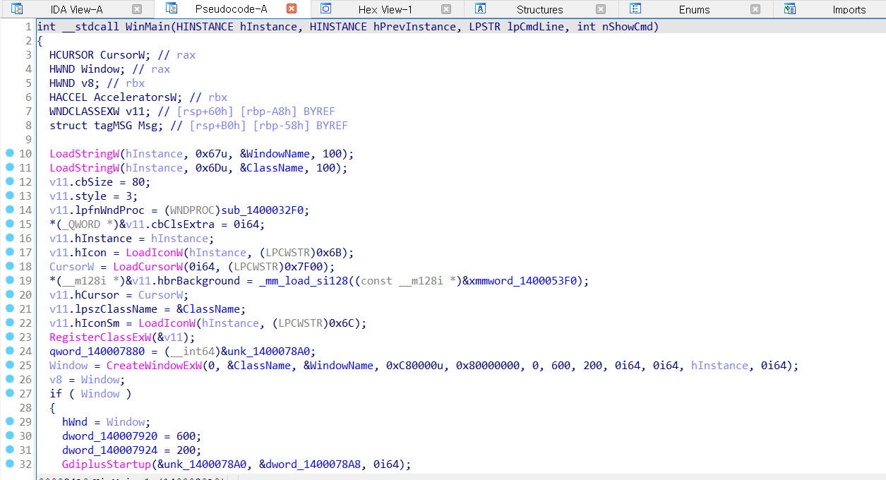Select the hPrevInstance parameter
This screenshot has height=480, width=886.
(x=415, y=27)
